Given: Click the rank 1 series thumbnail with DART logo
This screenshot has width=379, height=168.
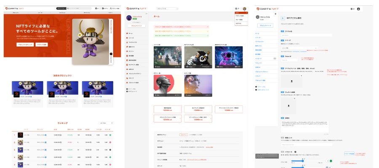Looking at the screenshot, I should (x=20, y=135).
